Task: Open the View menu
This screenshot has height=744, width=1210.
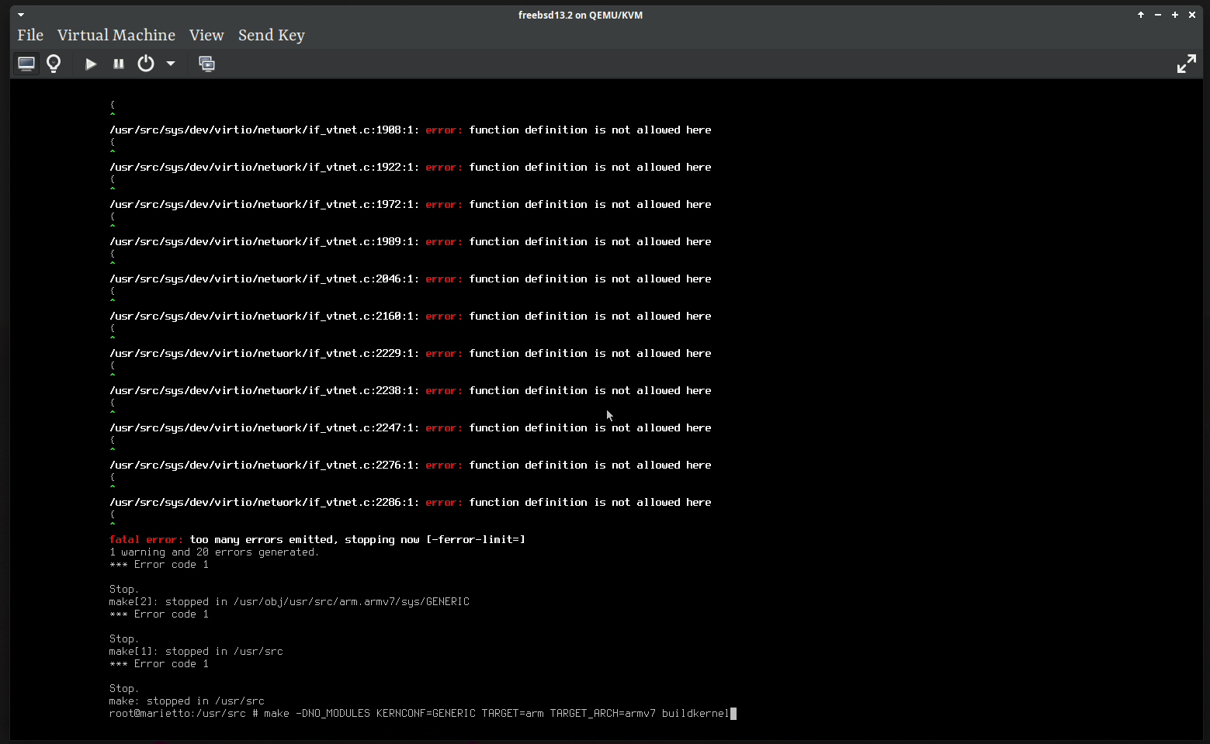Action: point(206,36)
